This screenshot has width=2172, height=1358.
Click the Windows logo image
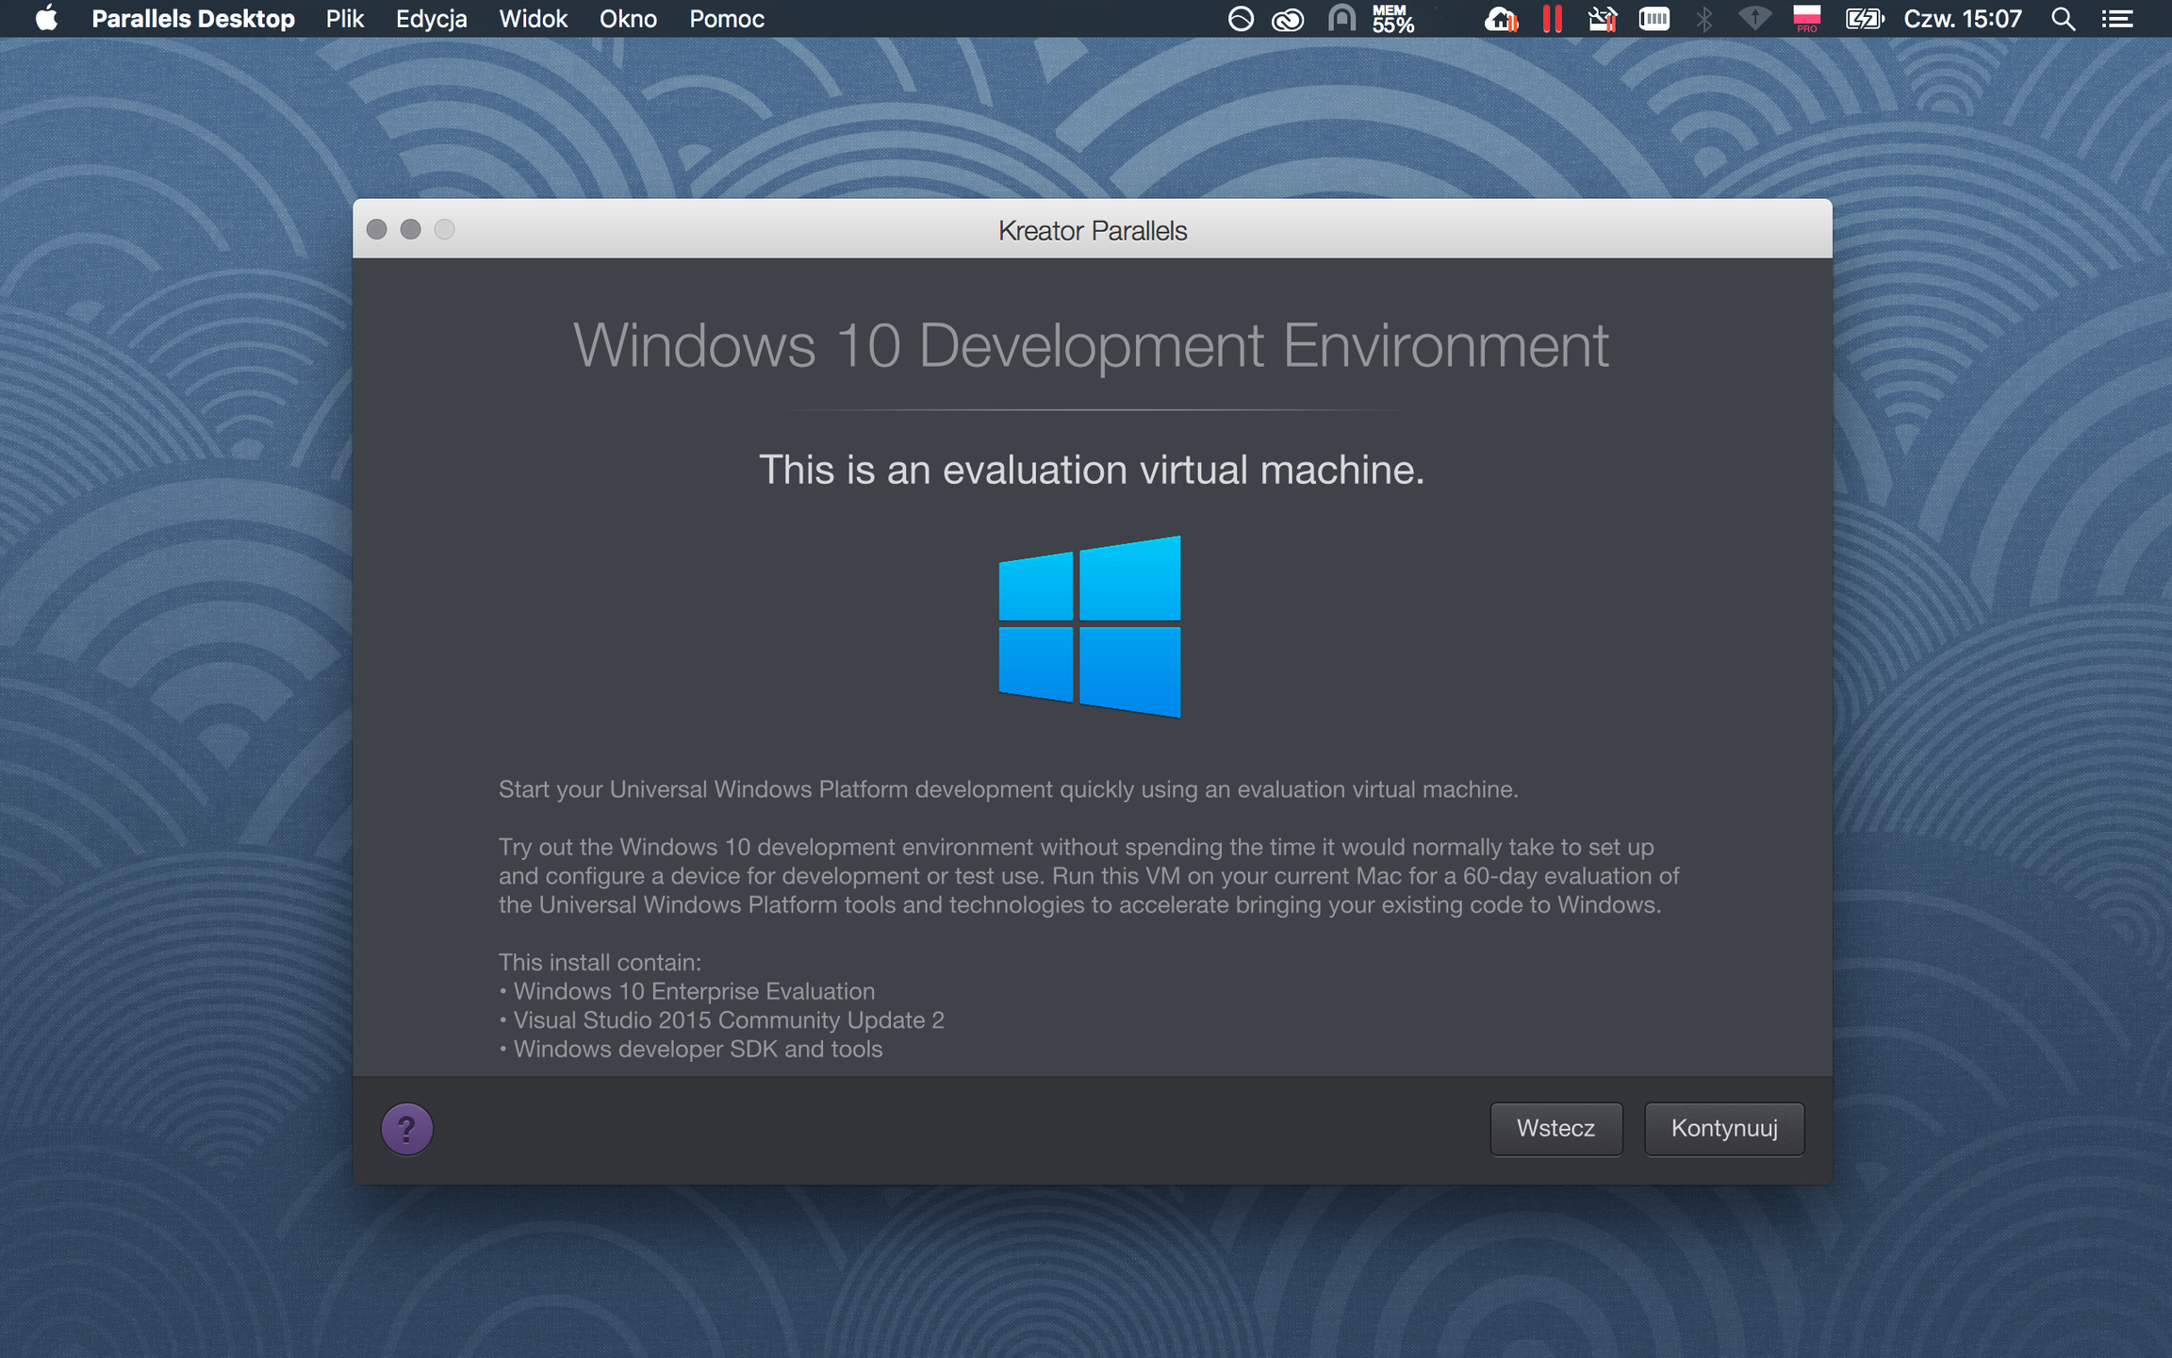[x=1090, y=627]
